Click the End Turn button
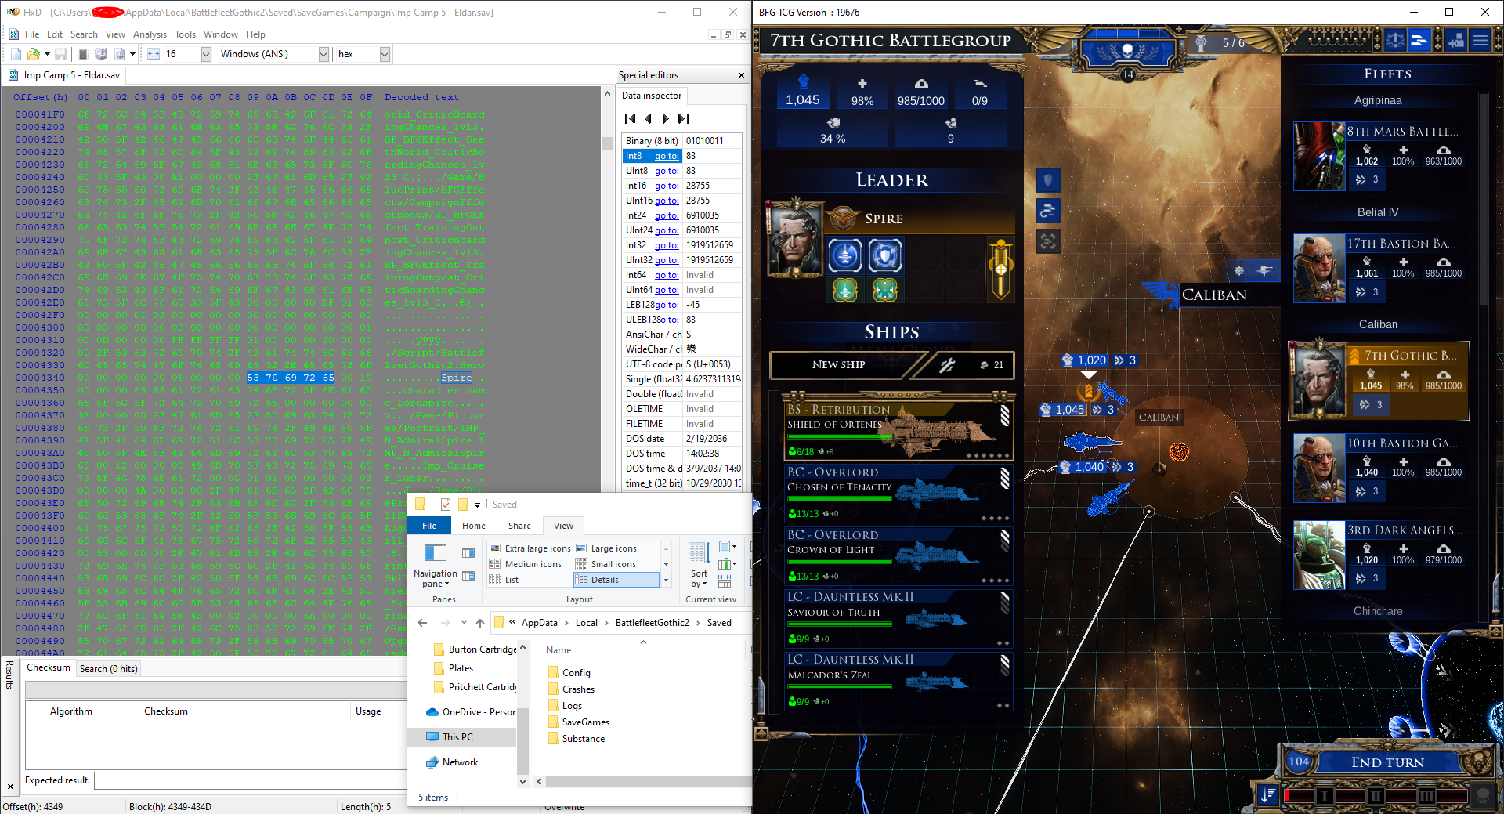Image resolution: width=1504 pixels, height=814 pixels. (1387, 762)
